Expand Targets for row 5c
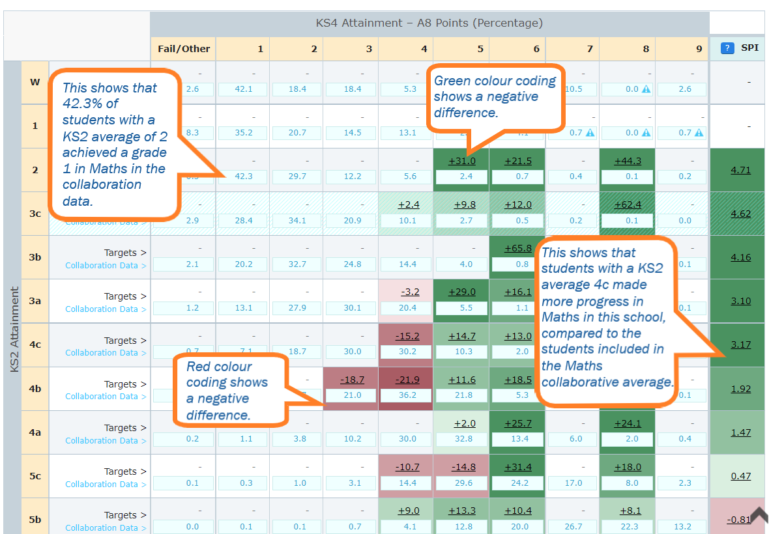The image size is (769, 534). [x=125, y=471]
